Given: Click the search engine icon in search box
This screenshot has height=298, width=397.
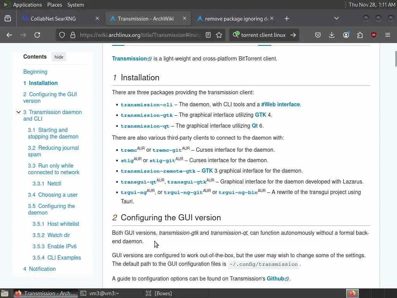Looking at the screenshot, I should tap(236, 35).
